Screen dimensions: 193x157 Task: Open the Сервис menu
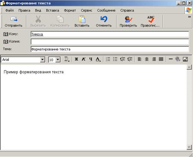(86, 10)
